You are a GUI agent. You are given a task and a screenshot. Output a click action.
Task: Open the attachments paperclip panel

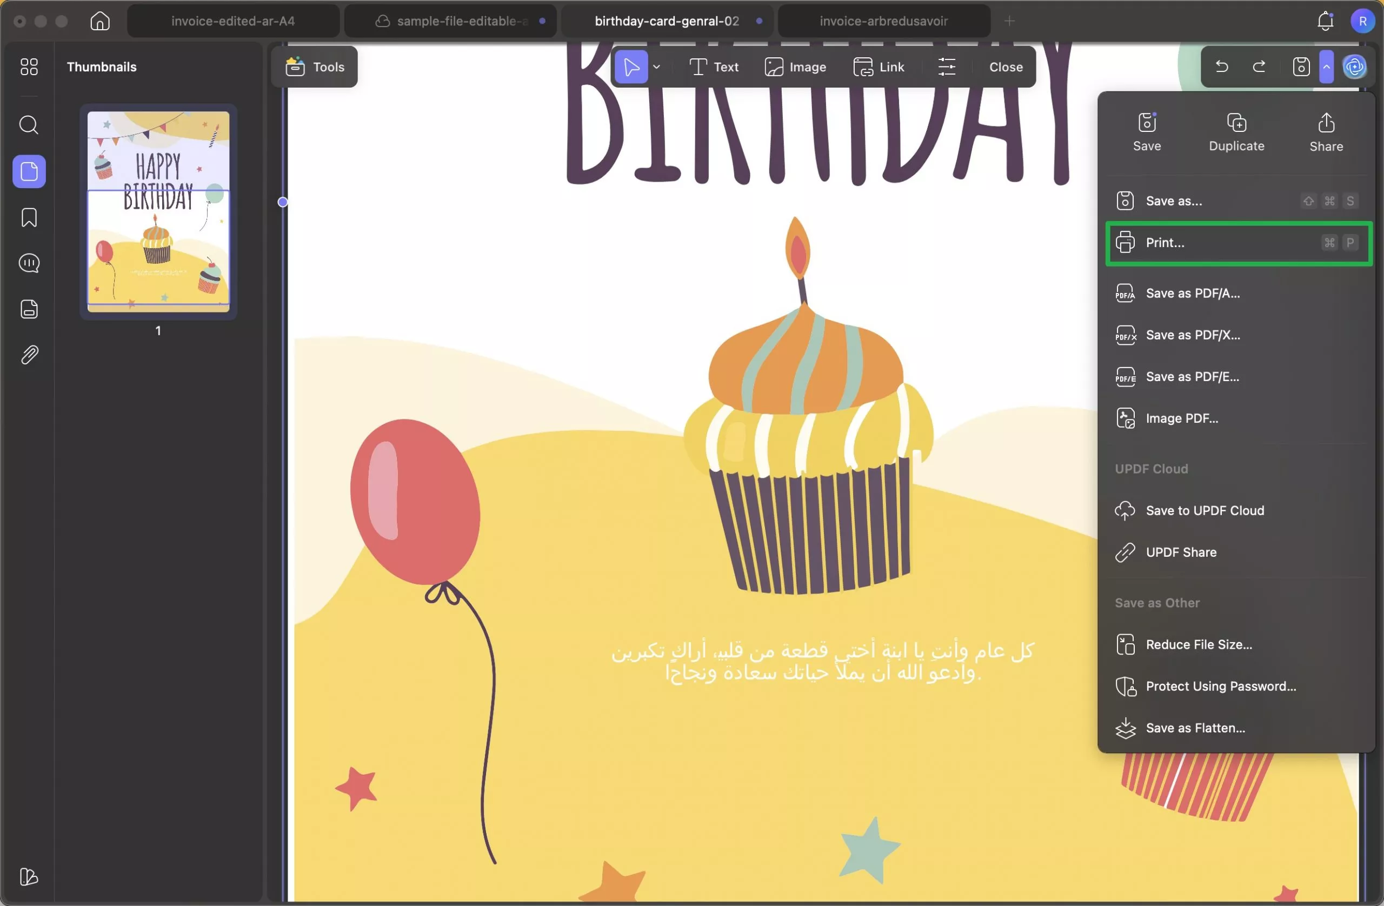(x=29, y=355)
